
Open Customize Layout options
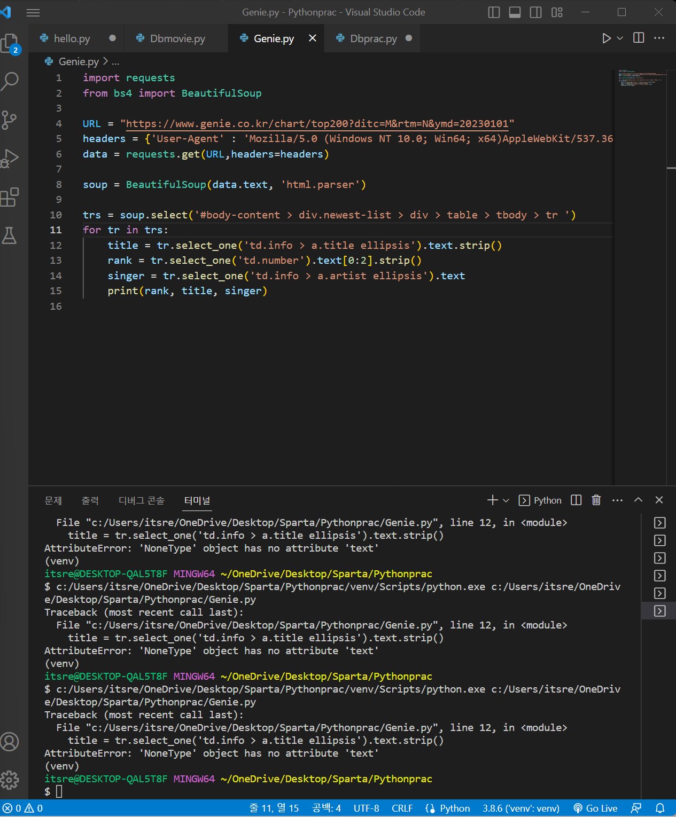point(557,12)
